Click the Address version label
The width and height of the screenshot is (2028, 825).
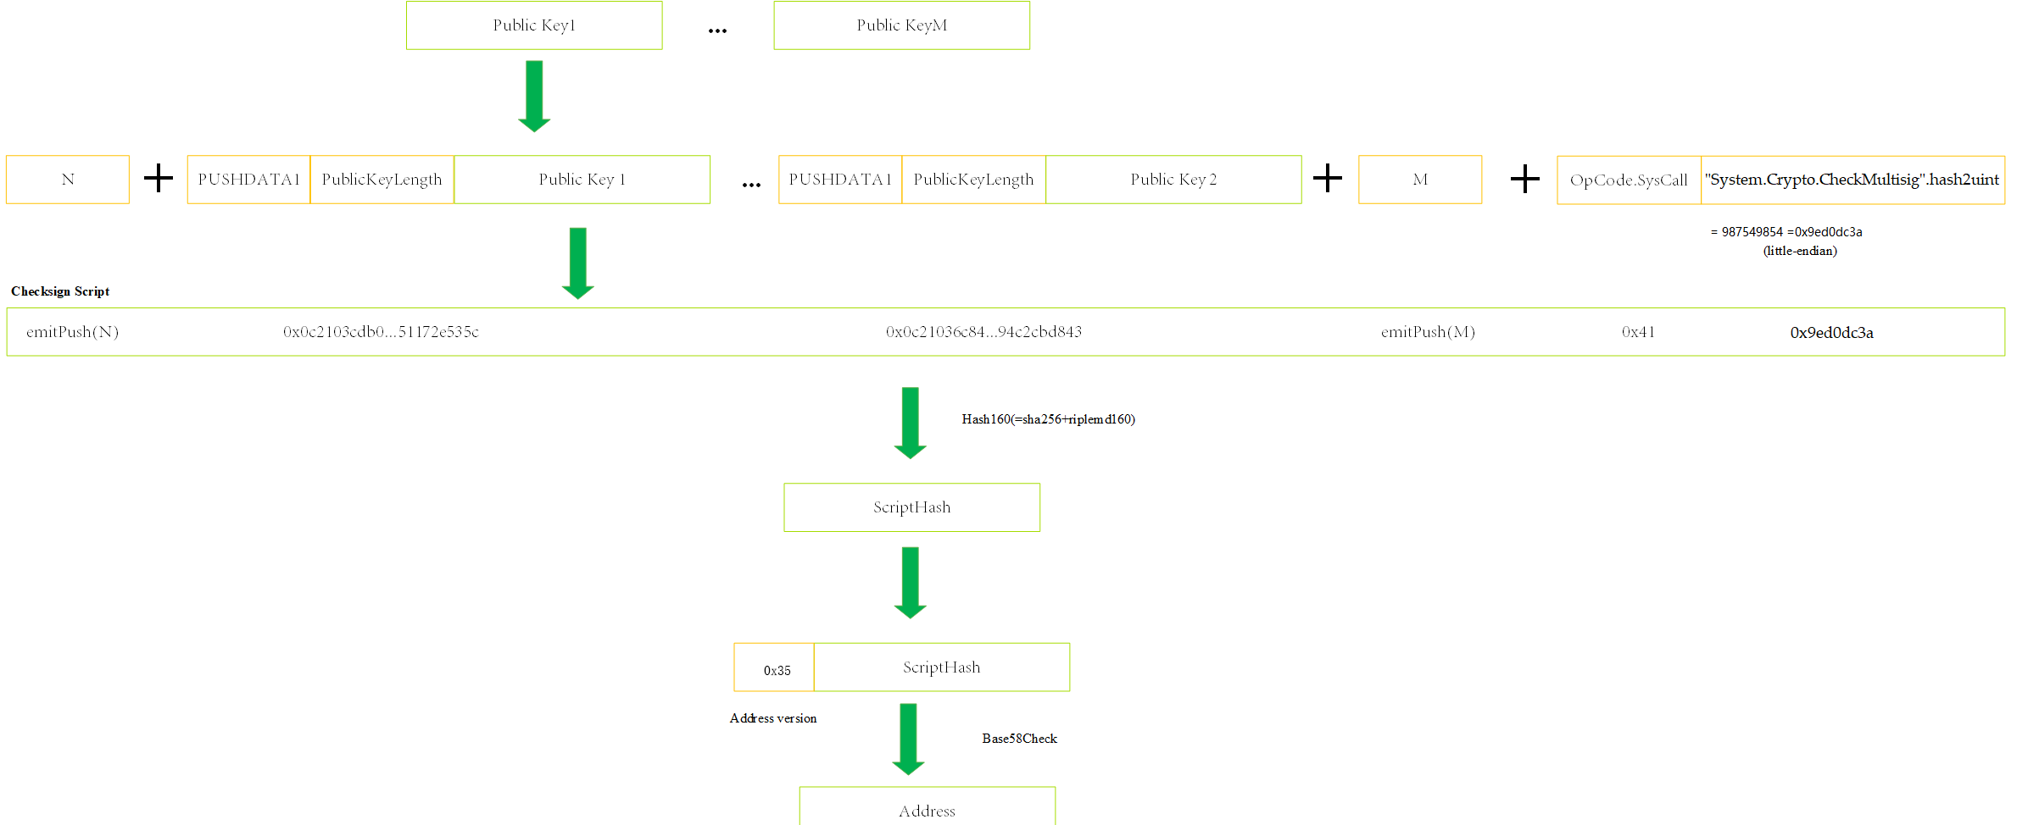pyautogui.click(x=773, y=718)
